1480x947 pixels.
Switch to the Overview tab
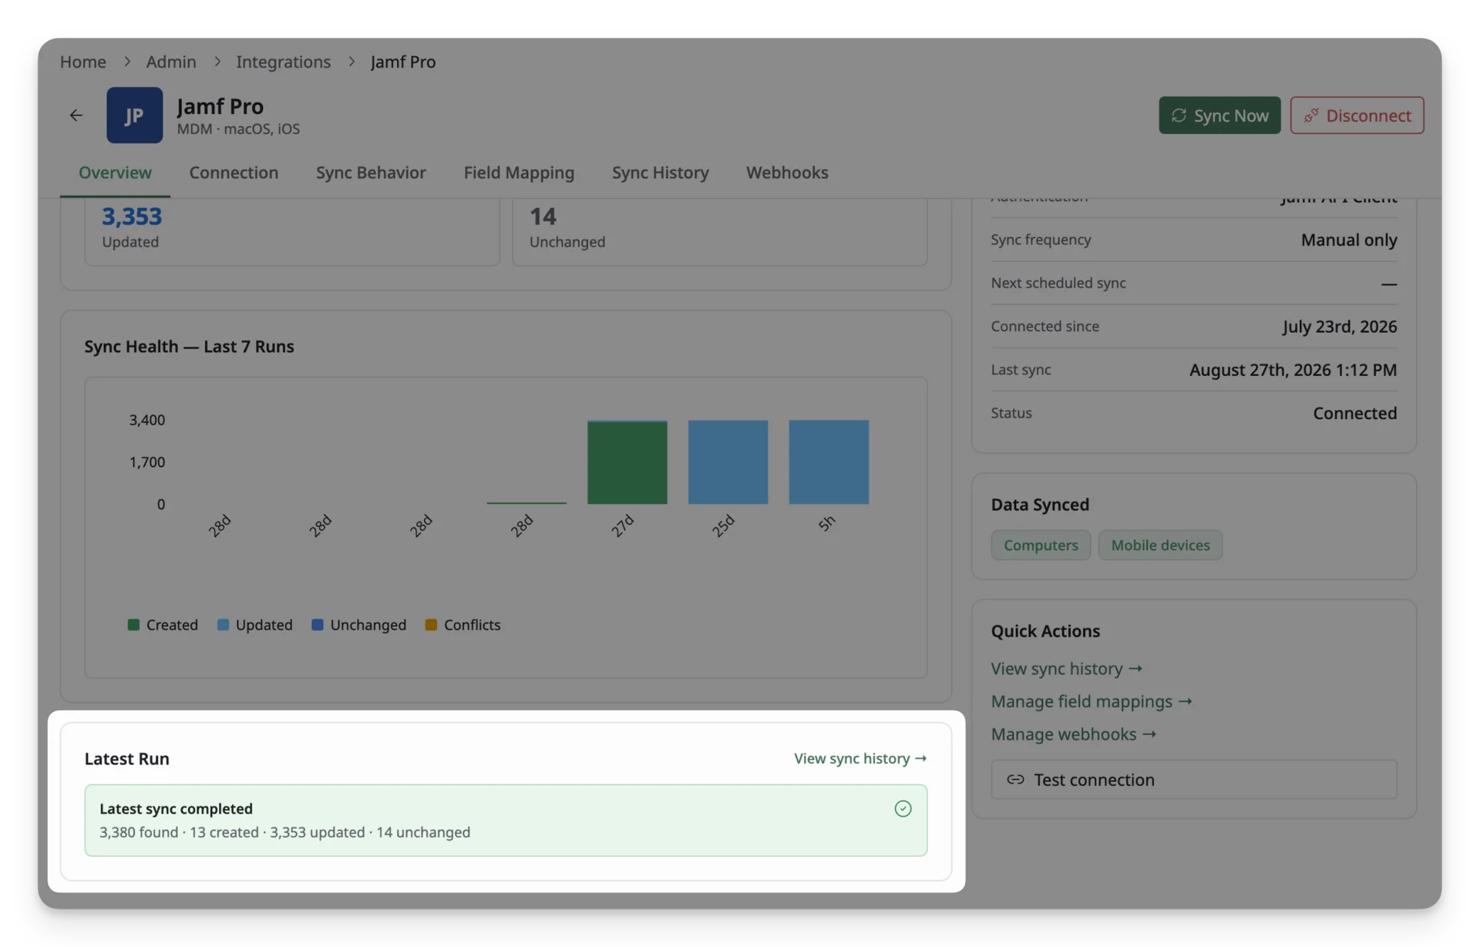[x=115, y=173]
